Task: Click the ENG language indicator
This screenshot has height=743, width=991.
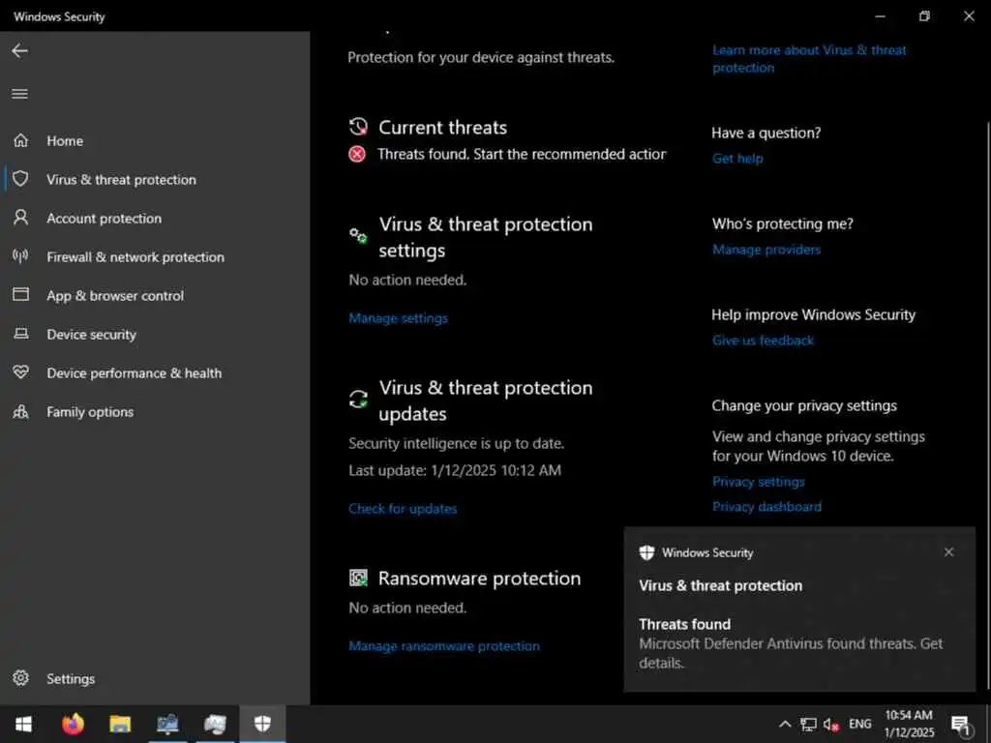Action: [859, 724]
